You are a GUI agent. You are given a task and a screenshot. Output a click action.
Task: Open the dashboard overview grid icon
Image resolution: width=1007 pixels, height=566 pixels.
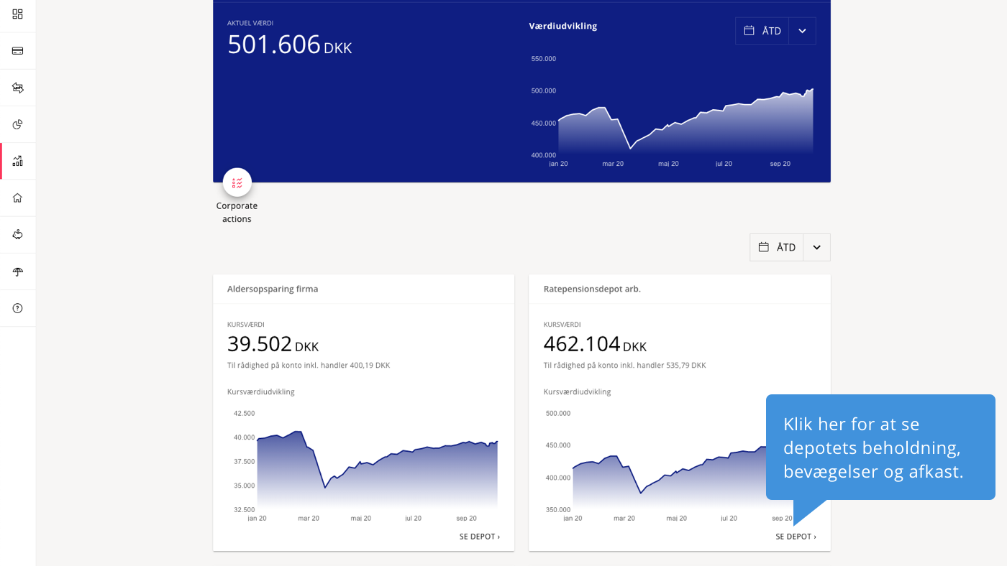coord(17,14)
